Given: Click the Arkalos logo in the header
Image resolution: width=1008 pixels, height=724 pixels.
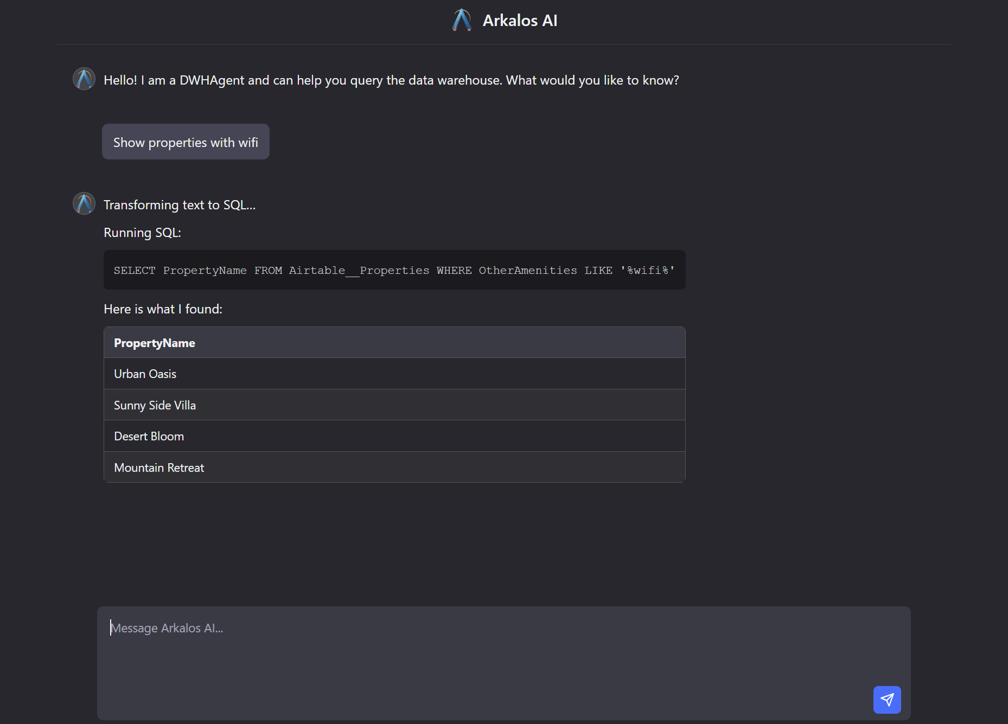Looking at the screenshot, I should 462,20.
